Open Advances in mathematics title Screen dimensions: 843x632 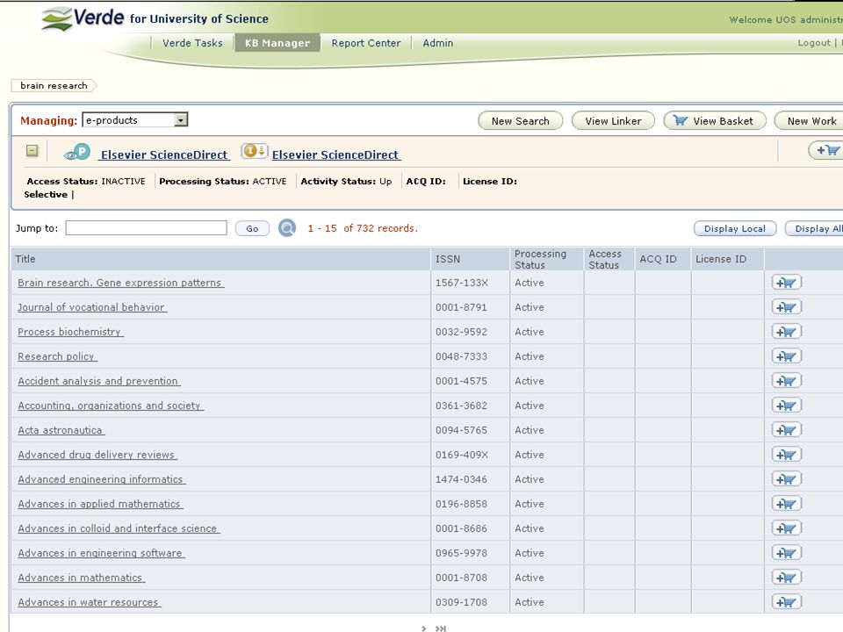(81, 578)
